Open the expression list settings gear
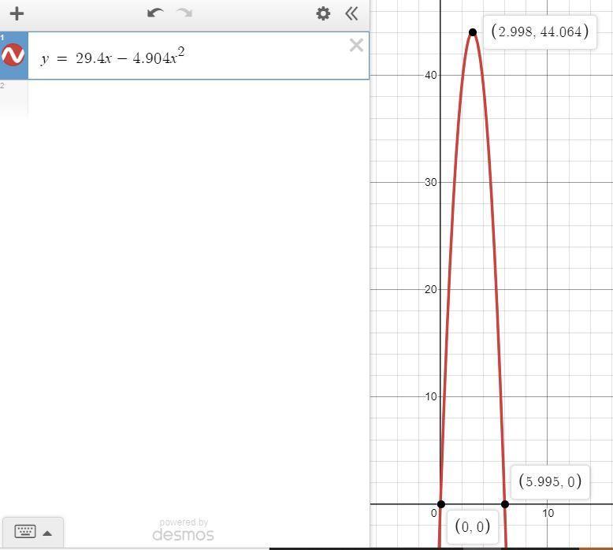This screenshot has height=550, width=613. tap(323, 13)
